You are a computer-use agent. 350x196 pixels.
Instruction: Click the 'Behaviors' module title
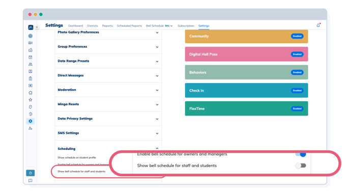point(198,72)
